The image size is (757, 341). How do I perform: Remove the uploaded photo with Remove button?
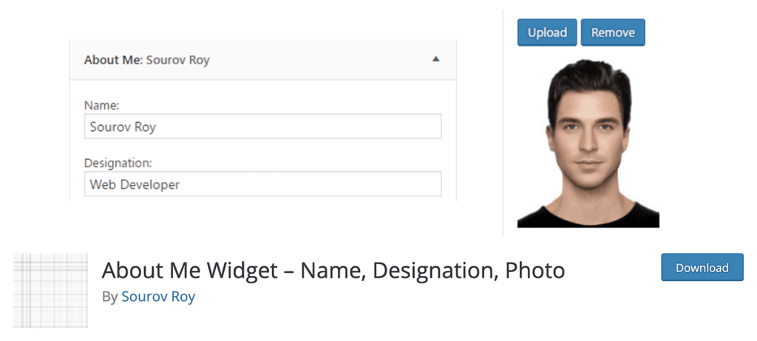click(x=613, y=33)
